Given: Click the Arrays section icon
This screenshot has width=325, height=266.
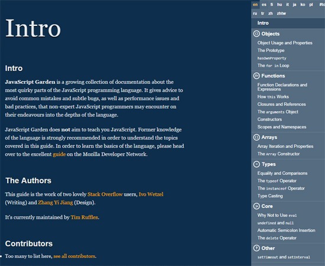Looking at the screenshot, I should coord(256,137).
